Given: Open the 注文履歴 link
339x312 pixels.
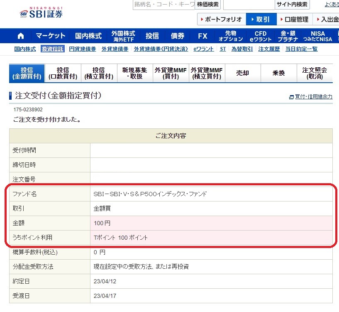Looking at the screenshot, I should click(269, 49).
